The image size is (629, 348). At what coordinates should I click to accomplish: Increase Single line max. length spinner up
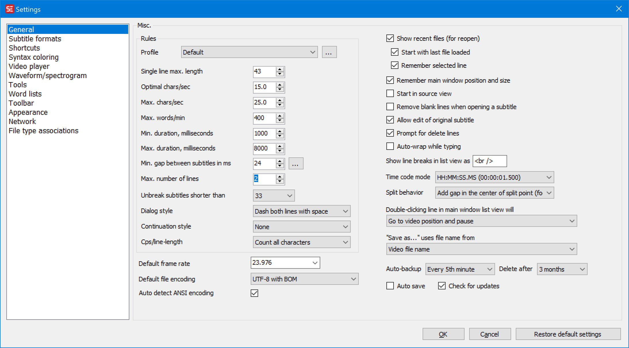pos(280,69)
